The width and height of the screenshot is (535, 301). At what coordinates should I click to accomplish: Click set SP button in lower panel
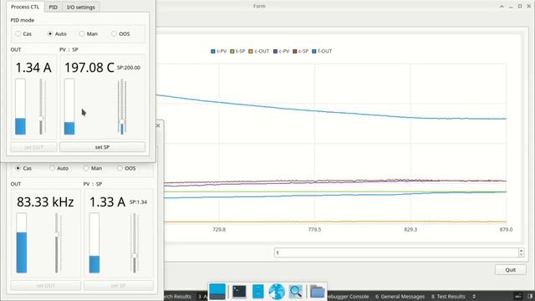pos(119,285)
